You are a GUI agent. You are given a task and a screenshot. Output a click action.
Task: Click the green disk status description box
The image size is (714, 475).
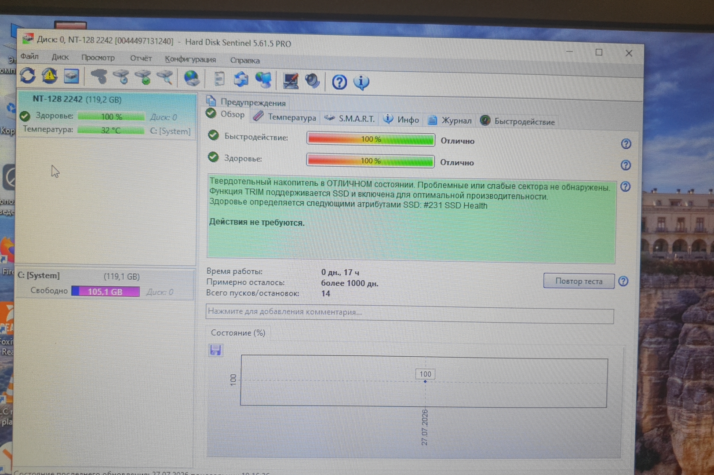click(411, 219)
